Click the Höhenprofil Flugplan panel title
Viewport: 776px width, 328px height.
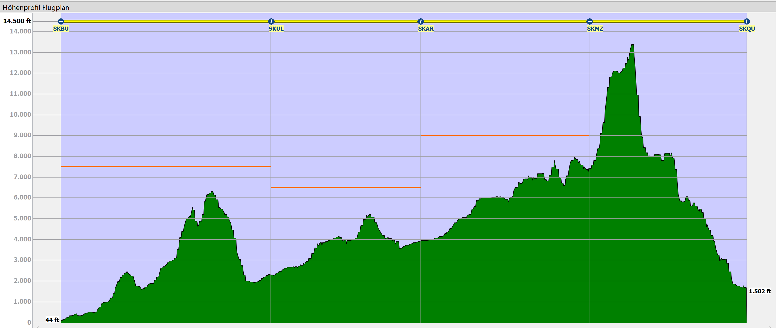point(36,7)
